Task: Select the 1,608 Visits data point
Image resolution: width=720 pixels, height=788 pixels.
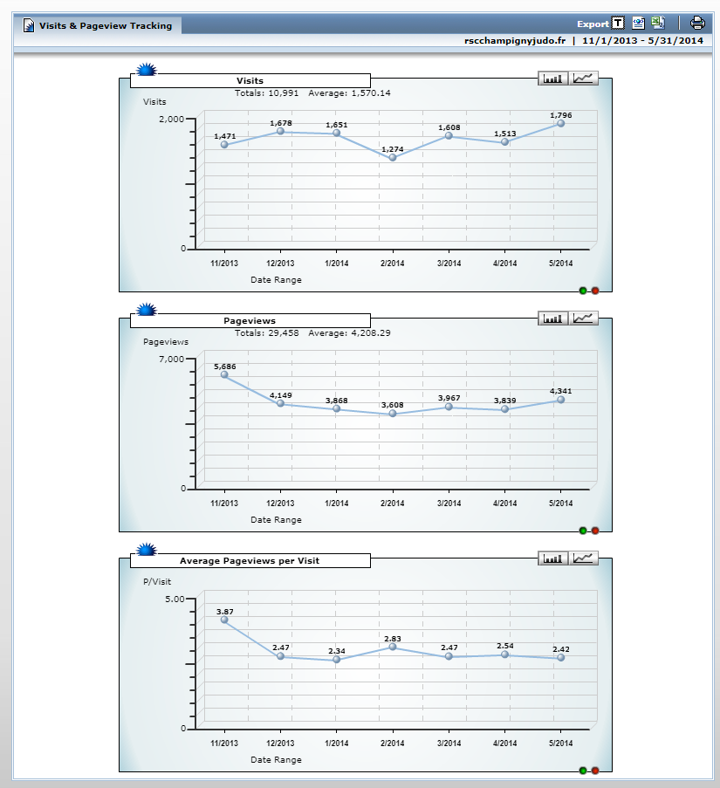Action: coord(449,135)
